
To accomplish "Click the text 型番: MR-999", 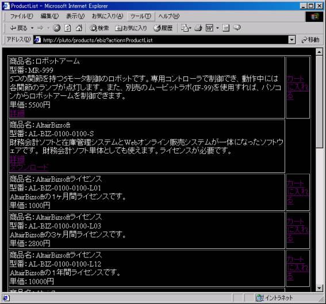I will (32, 70).
